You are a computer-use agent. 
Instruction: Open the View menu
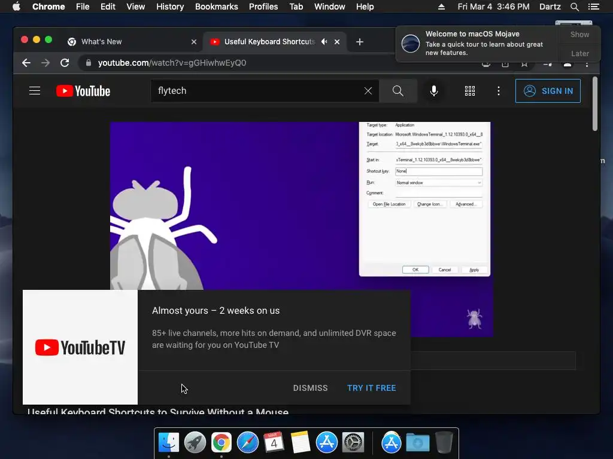point(136,7)
